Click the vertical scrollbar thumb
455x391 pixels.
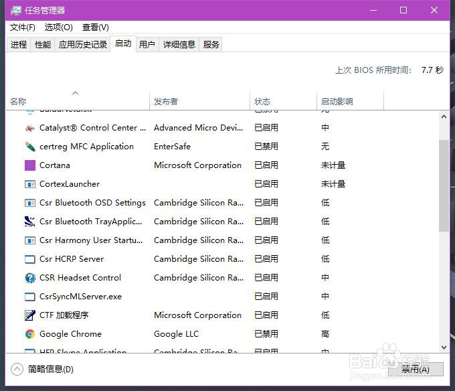point(444,185)
